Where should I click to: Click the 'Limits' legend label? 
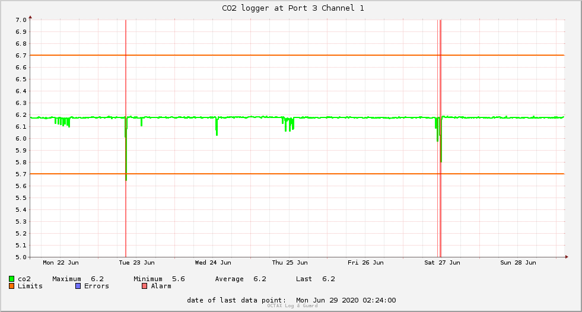point(30,286)
